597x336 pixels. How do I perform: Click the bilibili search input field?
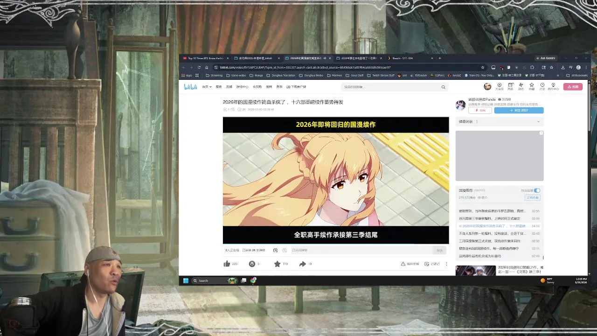pos(391,87)
